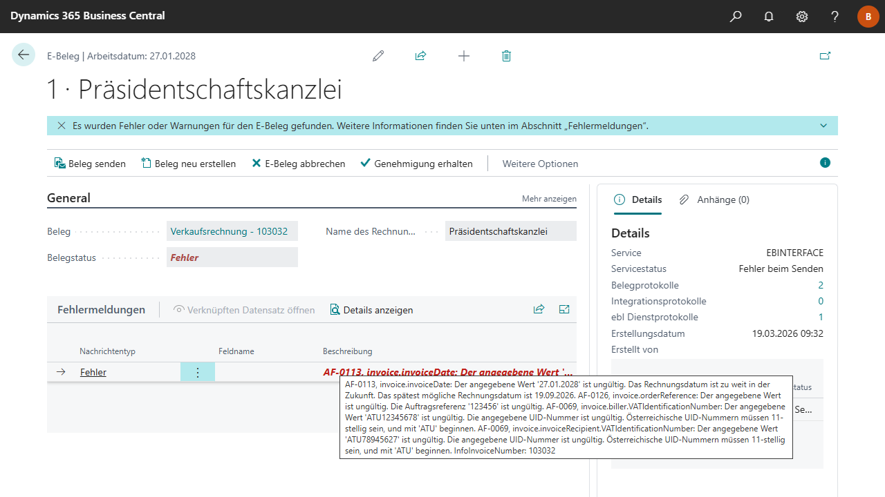Click the trash delete icon
The height and width of the screenshot is (497, 885).
point(506,56)
